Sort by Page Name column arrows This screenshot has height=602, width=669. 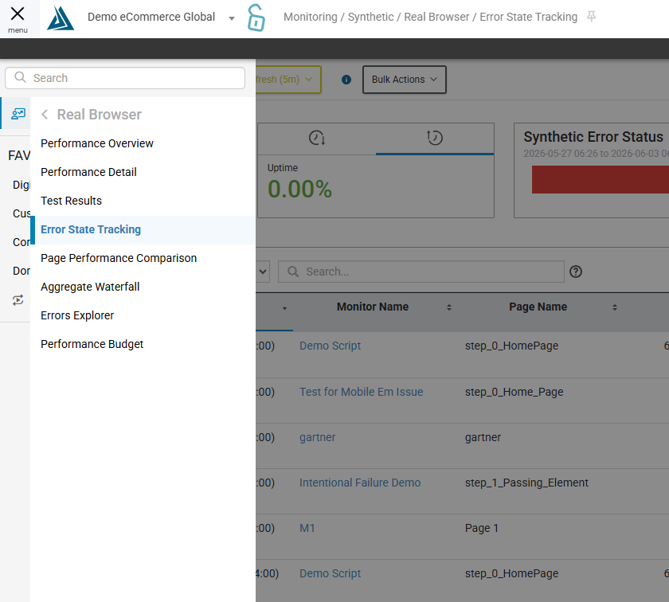point(615,307)
